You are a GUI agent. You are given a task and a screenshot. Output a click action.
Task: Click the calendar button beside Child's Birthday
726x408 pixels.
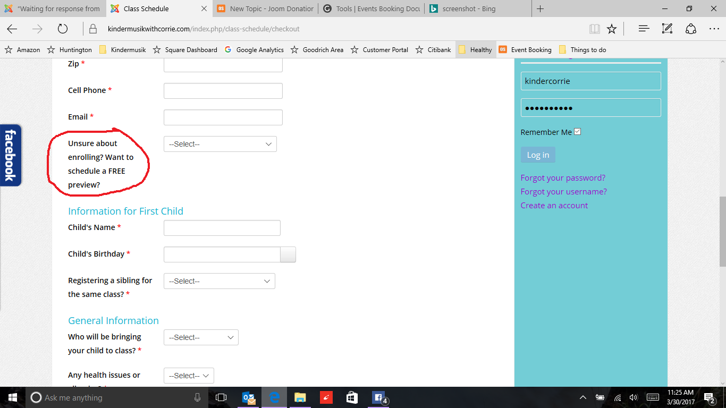click(288, 255)
